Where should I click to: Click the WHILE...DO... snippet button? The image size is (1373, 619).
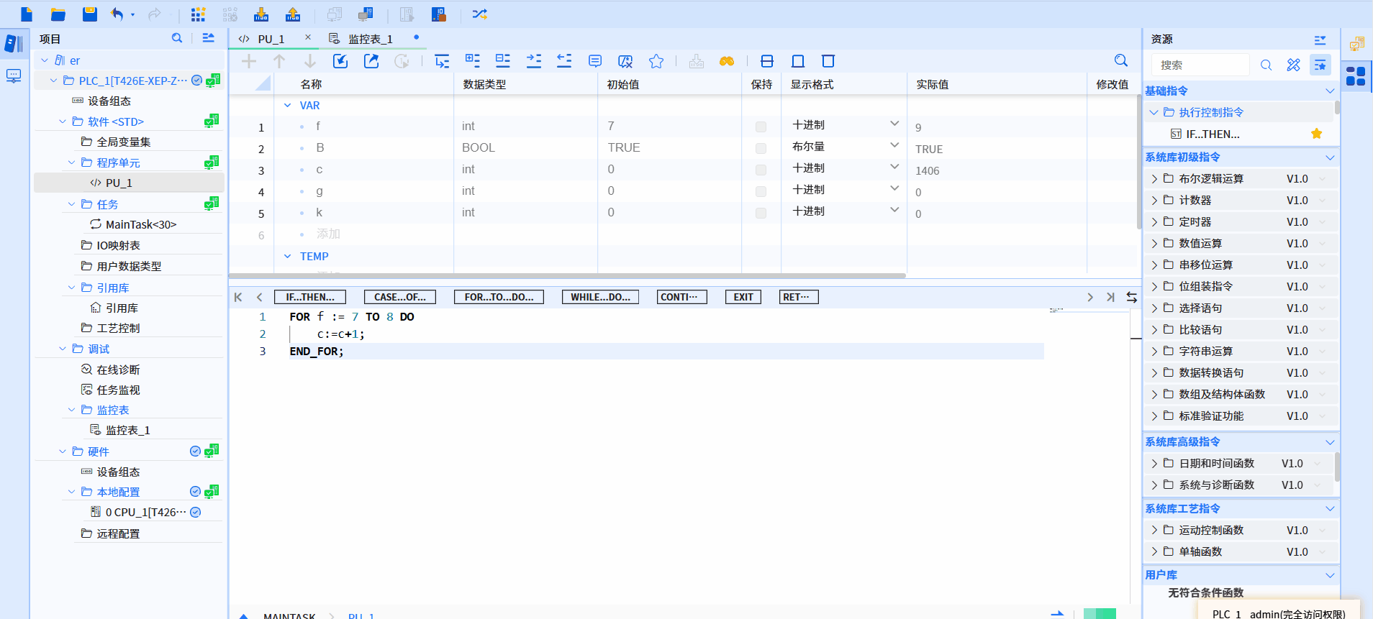click(600, 297)
